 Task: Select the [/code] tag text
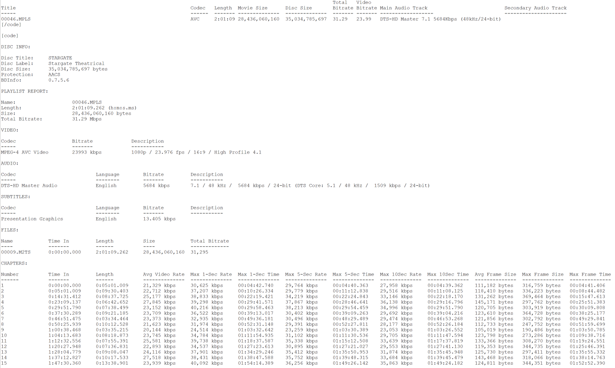[11, 25]
